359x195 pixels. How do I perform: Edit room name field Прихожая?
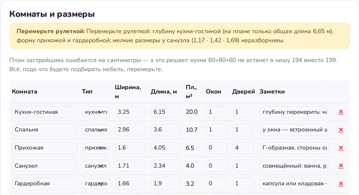tap(44, 148)
